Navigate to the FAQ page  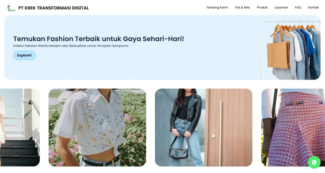pyautogui.click(x=298, y=7)
